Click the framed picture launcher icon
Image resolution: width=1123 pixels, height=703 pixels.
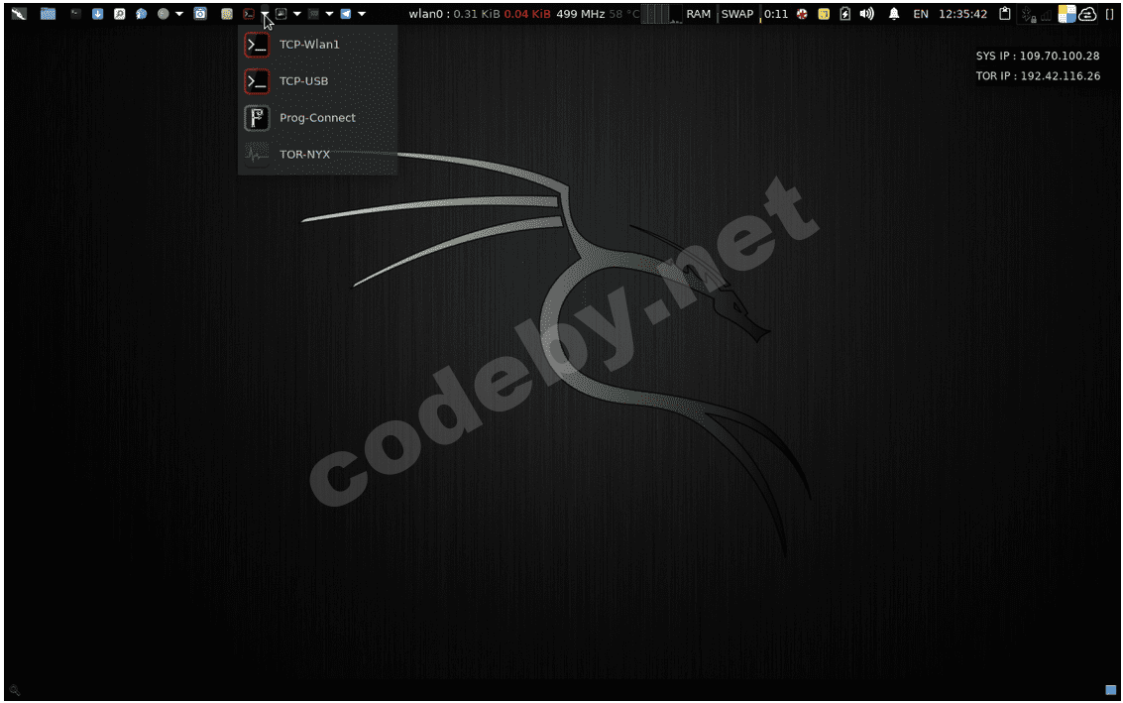[281, 14]
